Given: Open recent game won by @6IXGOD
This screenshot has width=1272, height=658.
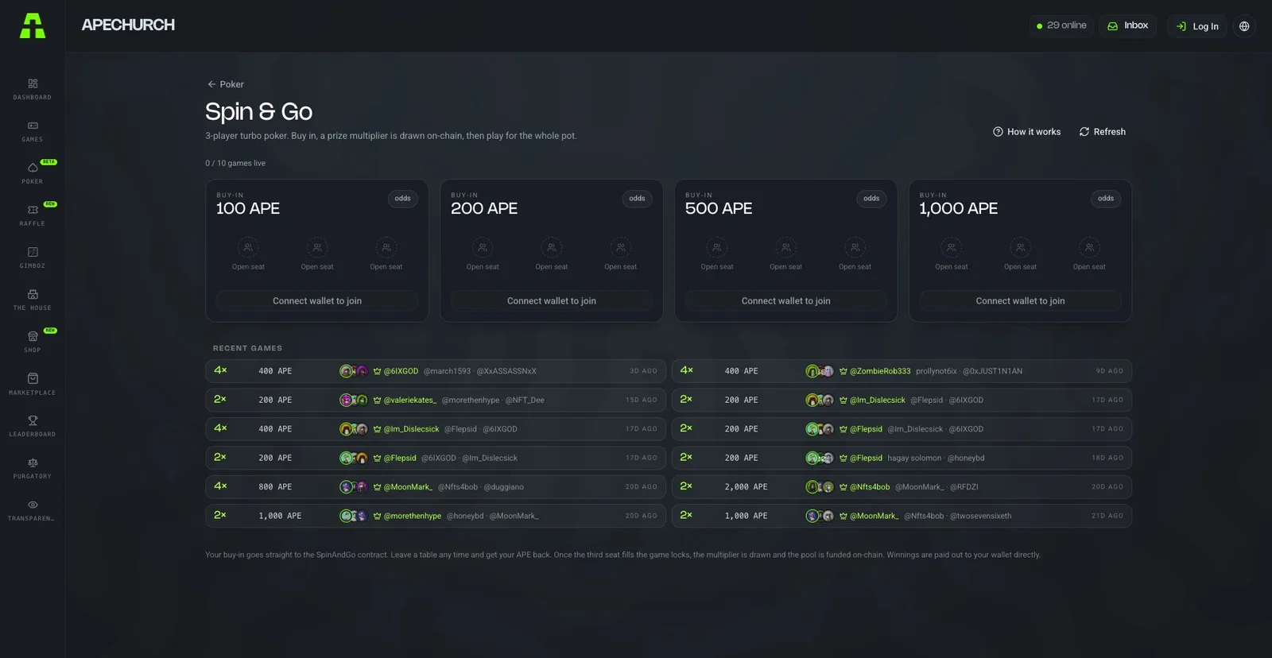Looking at the screenshot, I should pyautogui.click(x=436, y=371).
